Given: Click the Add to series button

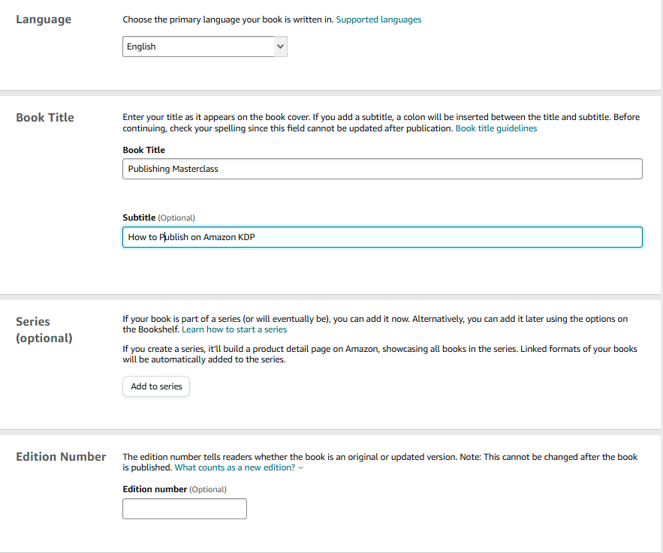Looking at the screenshot, I should pyautogui.click(x=156, y=386).
